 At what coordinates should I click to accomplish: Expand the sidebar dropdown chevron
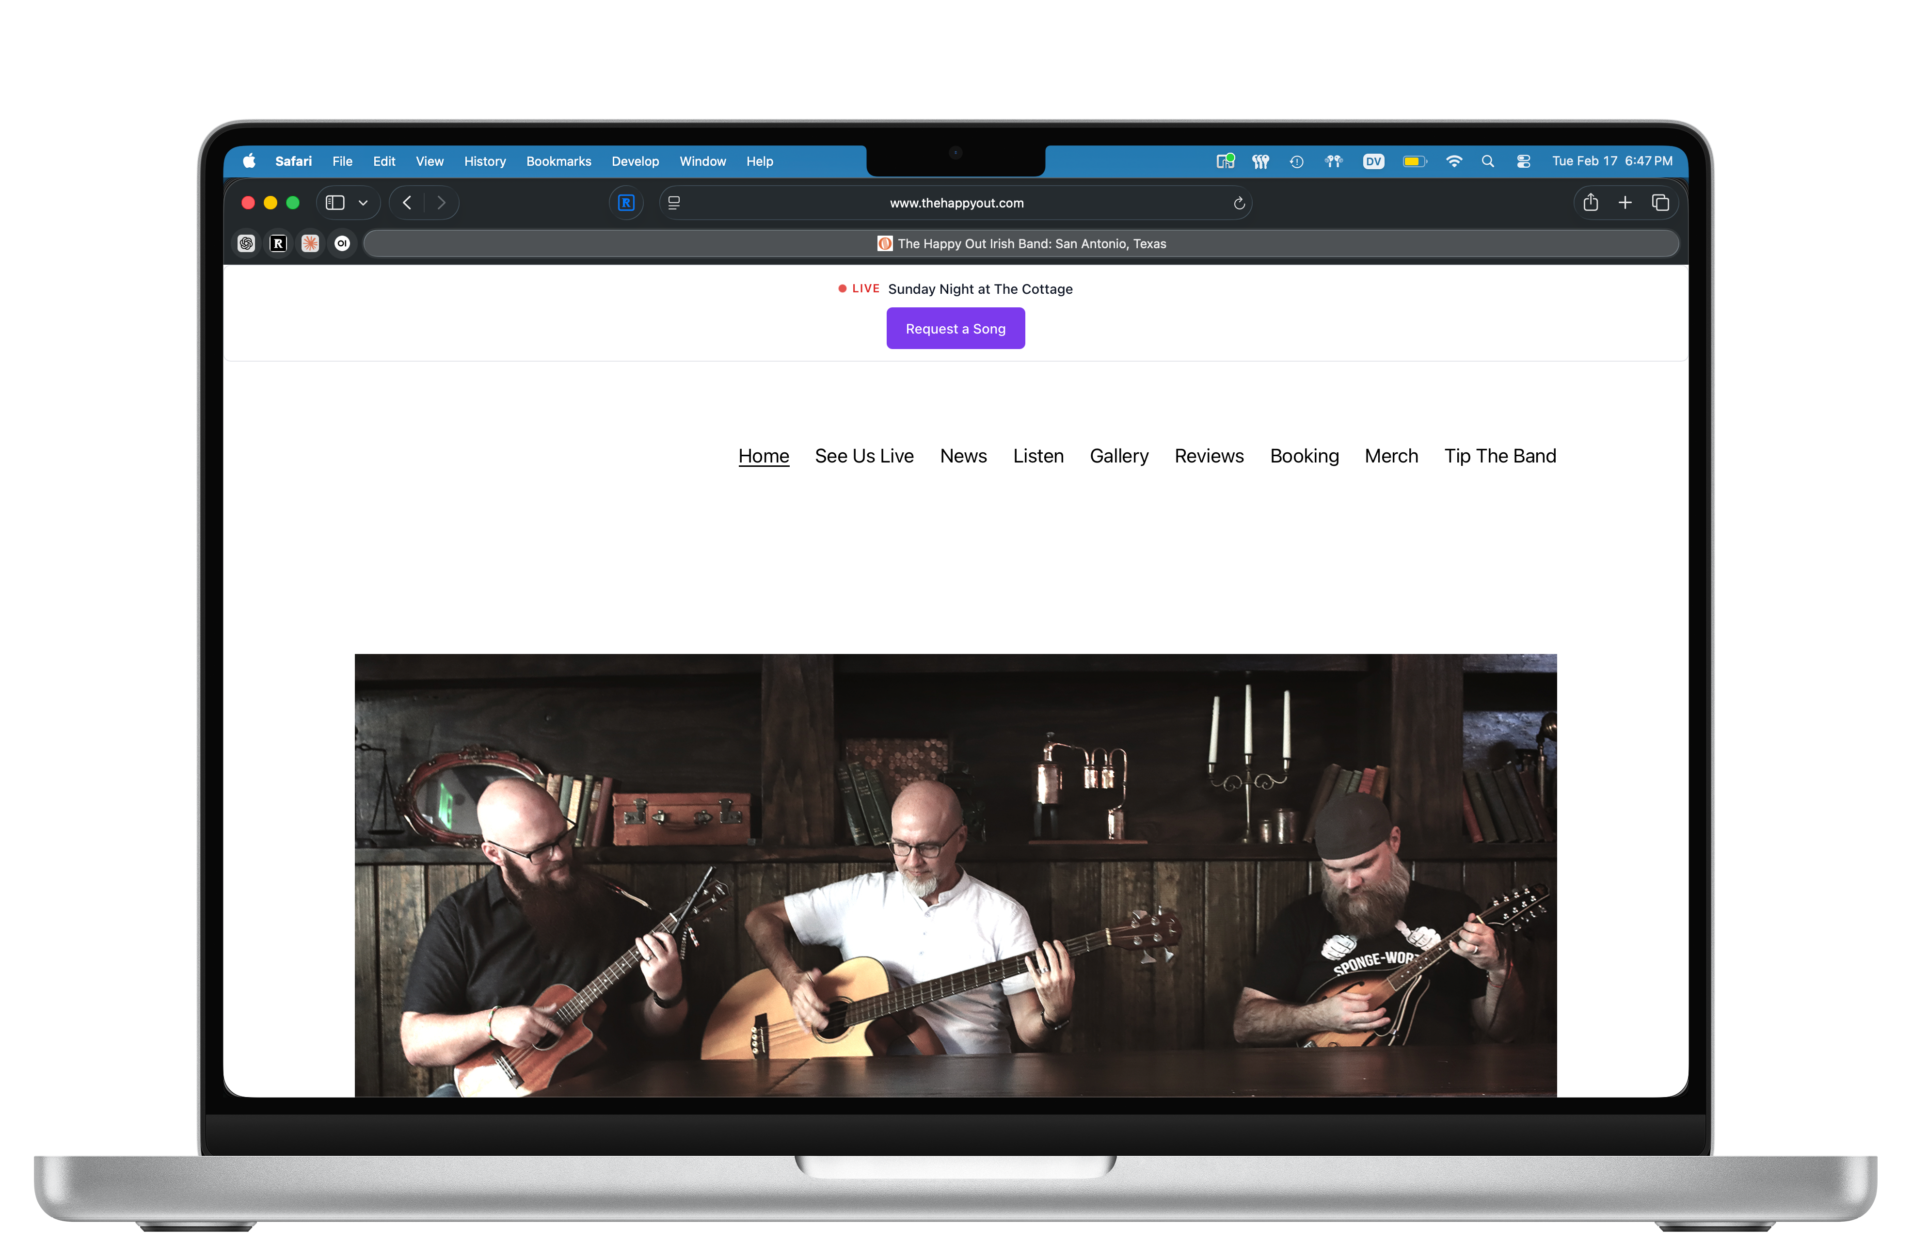click(x=363, y=203)
